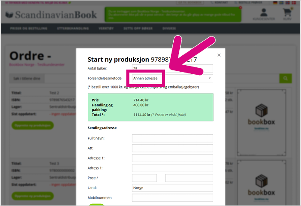Open the Verktøy menu
This screenshot has width=301, height=206.
[x=106, y=28]
